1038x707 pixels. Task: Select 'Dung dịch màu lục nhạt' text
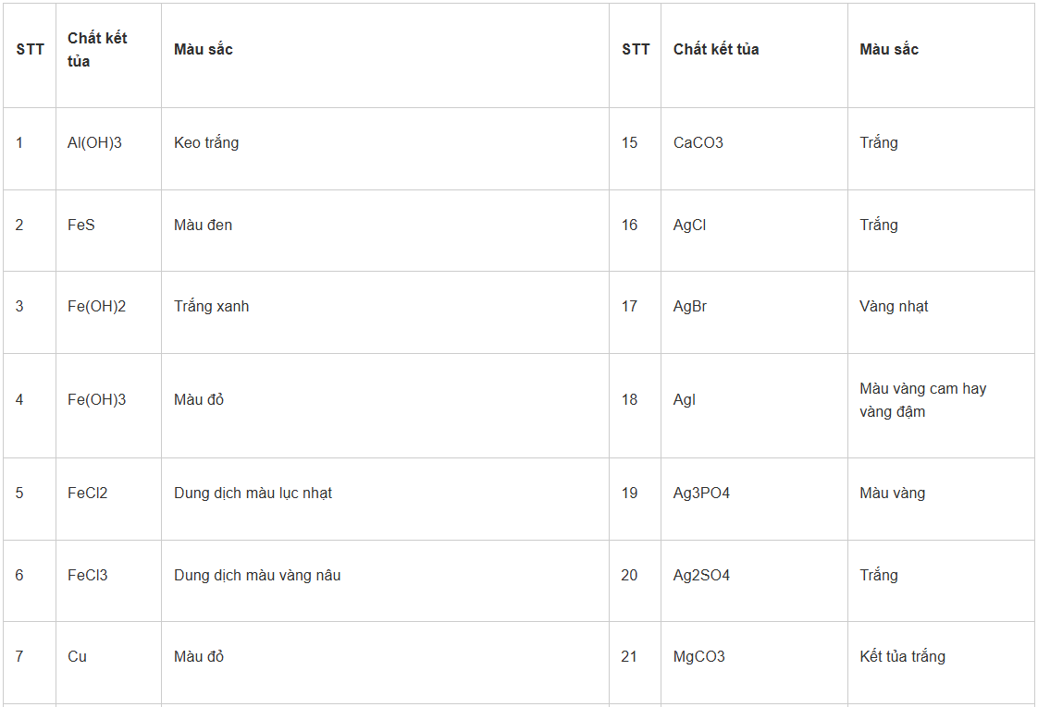click(x=253, y=494)
